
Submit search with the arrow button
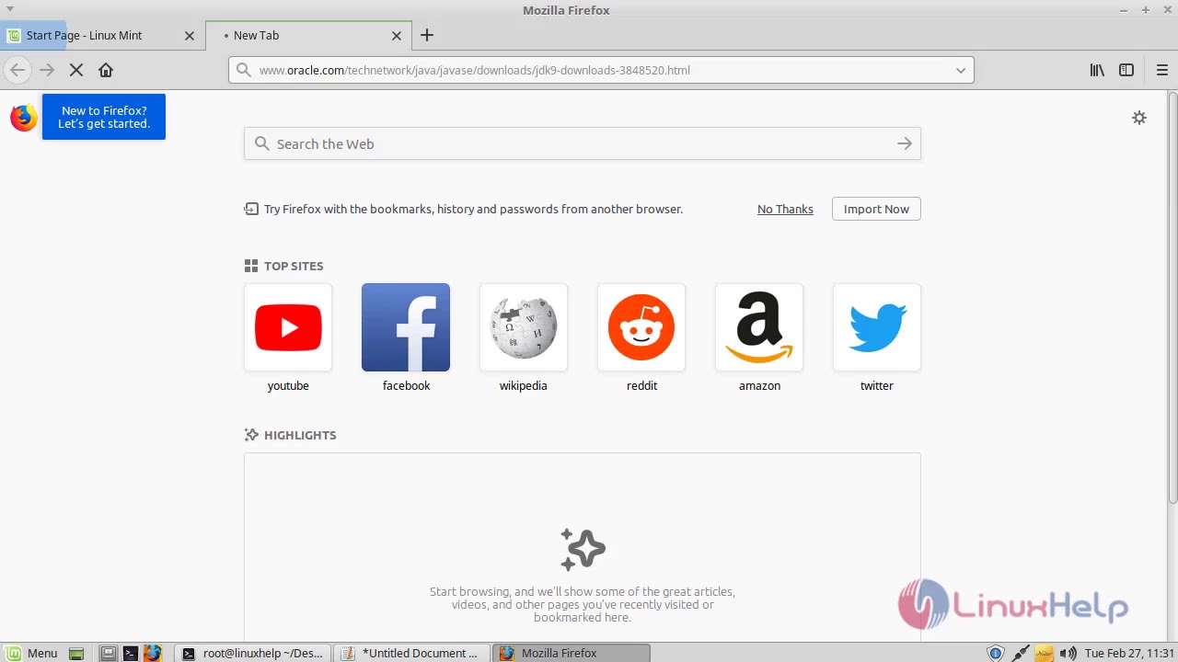pyautogui.click(x=905, y=143)
